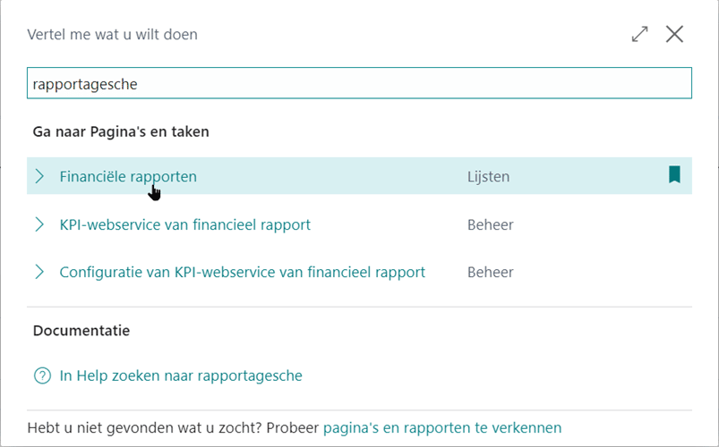Screen dimensions: 719x447
Task: Toggle the bookmark for Financiële rapporten
Action: 674,175
